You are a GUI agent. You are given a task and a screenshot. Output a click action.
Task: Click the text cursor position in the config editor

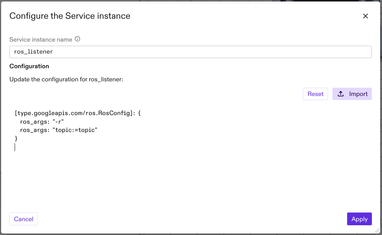click(15, 147)
